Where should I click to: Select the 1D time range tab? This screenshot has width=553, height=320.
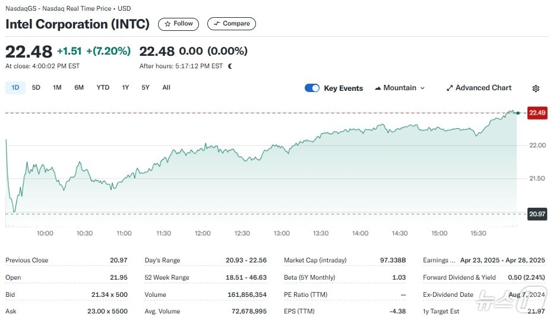[15, 88]
